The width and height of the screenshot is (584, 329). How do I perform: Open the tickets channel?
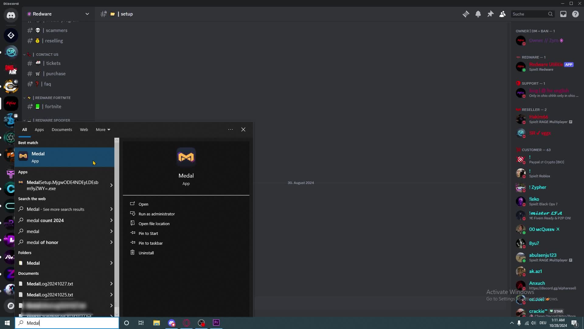(53, 63)
